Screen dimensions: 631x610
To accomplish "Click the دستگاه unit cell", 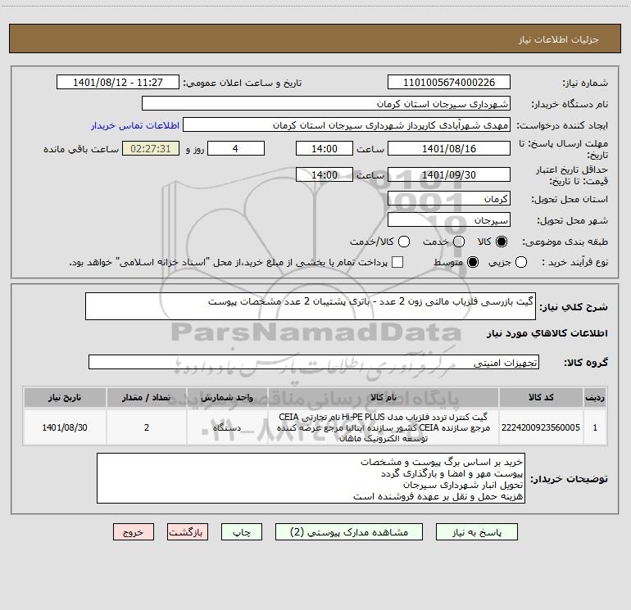I will [227, 427].
